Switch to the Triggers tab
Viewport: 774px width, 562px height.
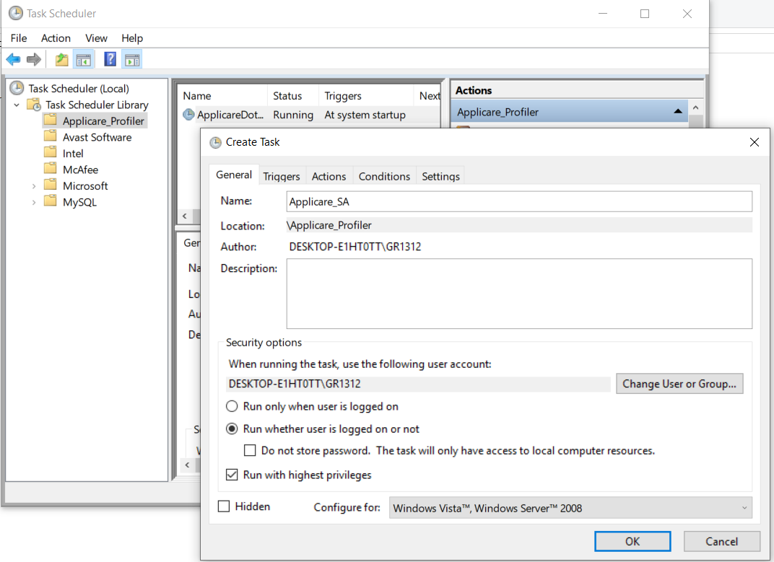click(282, 176)
